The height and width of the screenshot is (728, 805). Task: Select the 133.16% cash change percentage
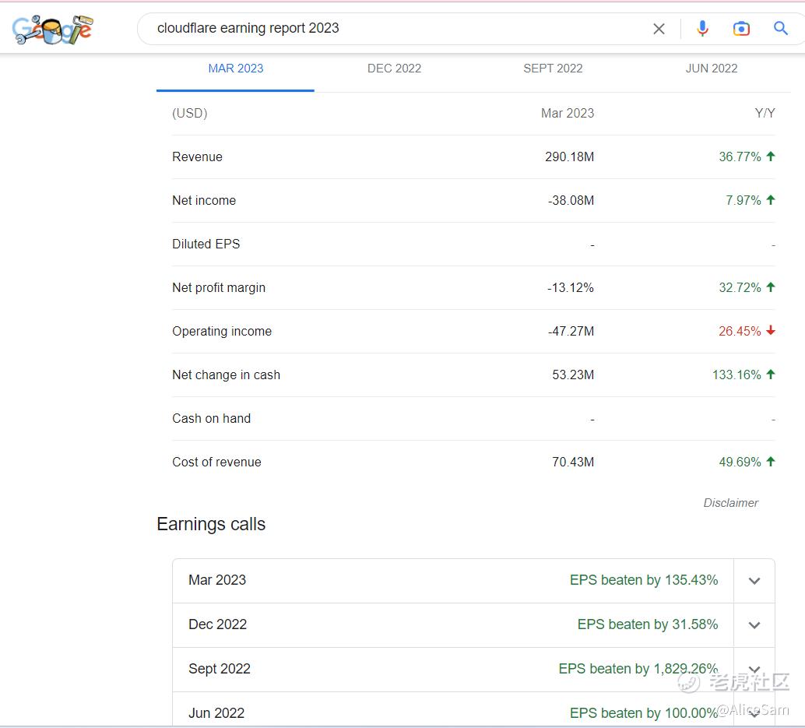[736, 375]
